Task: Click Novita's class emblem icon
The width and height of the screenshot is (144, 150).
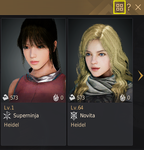Action: [74, 116]
